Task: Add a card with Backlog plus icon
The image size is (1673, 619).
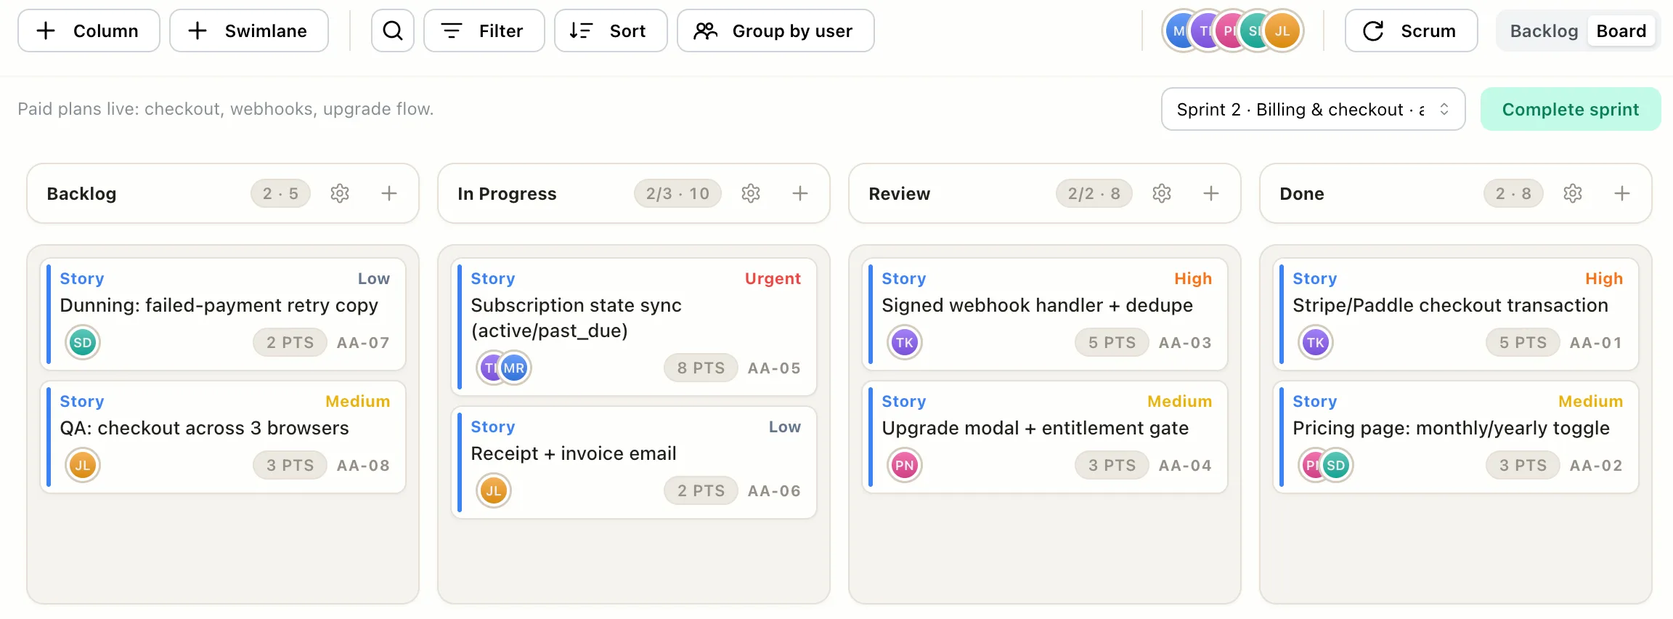Action: [x=389, y=193]
